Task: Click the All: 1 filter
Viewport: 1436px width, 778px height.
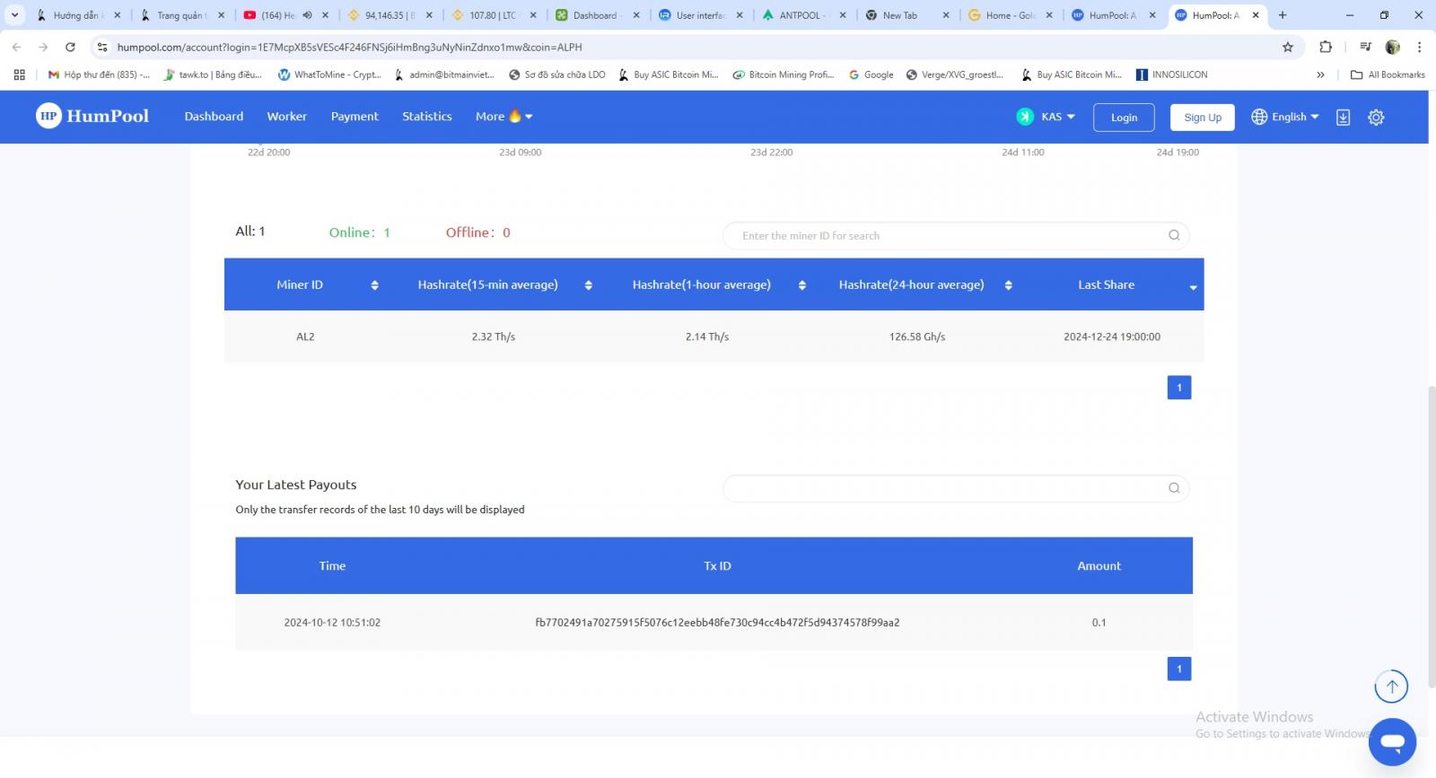Action: pos(250,232)
